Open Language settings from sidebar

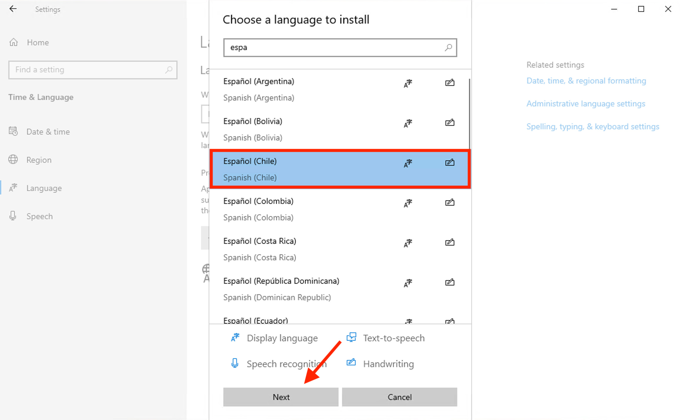tap(44, 188)
